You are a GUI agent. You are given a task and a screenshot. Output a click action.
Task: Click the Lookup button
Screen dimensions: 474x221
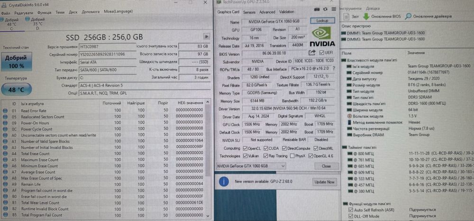pyautogui.click(x=323, y=20)
